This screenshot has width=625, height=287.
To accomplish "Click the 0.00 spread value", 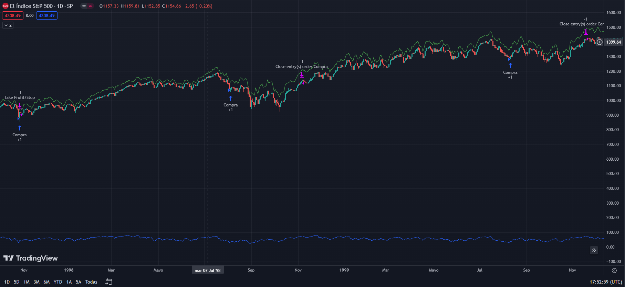I will 30,15.
